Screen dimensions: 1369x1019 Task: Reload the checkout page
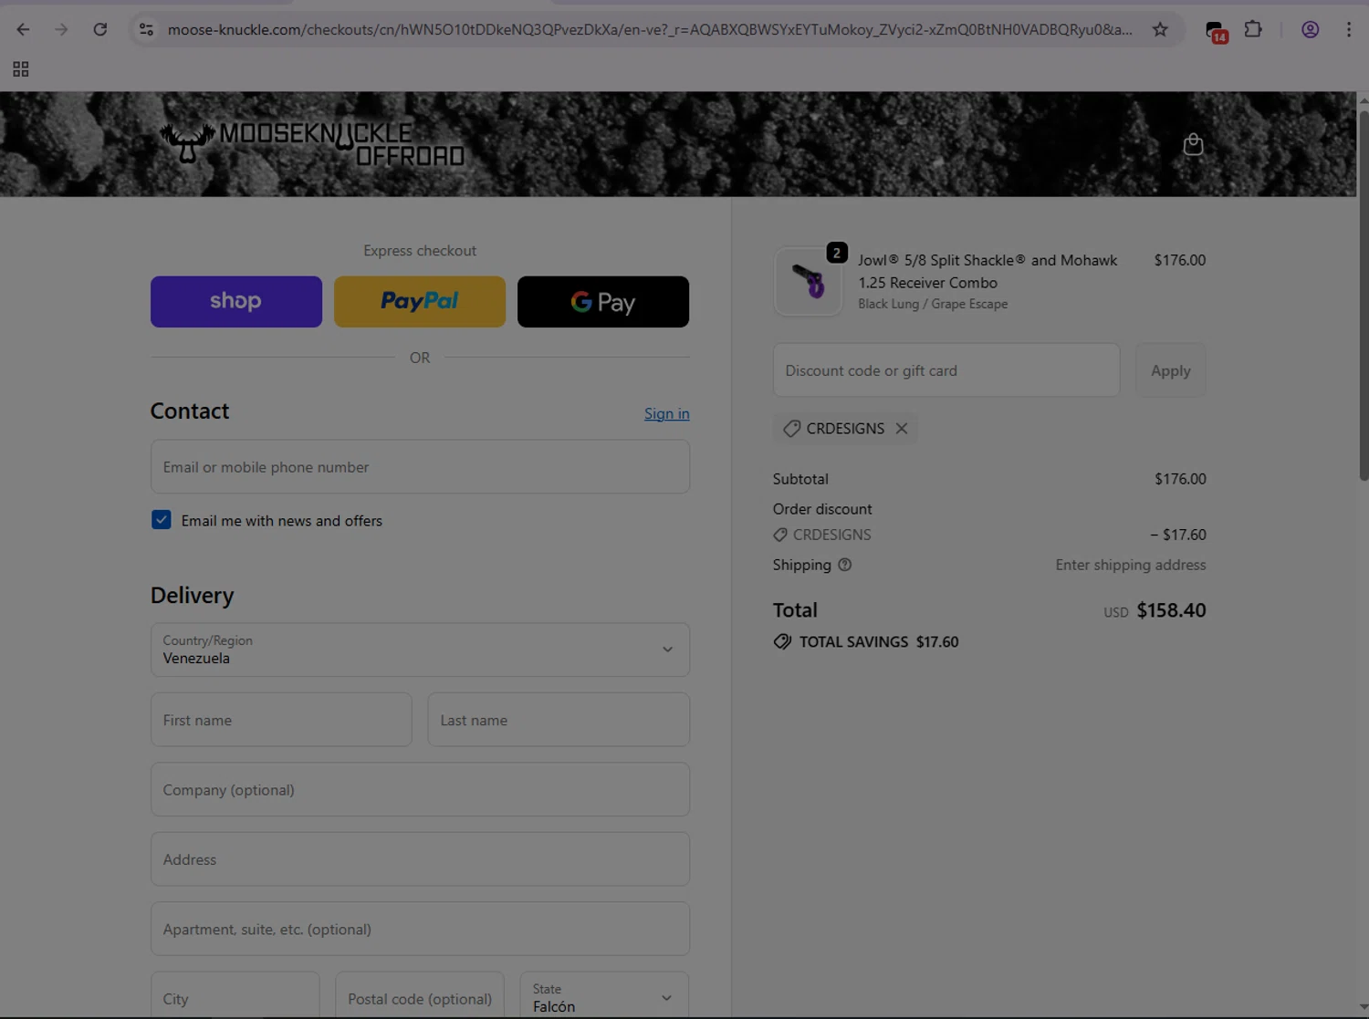tap(100, 29)
